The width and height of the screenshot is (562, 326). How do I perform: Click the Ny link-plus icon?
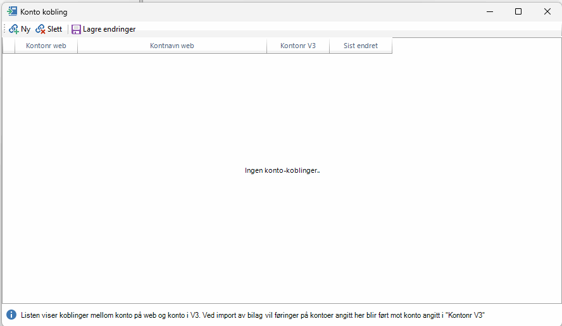13,29
